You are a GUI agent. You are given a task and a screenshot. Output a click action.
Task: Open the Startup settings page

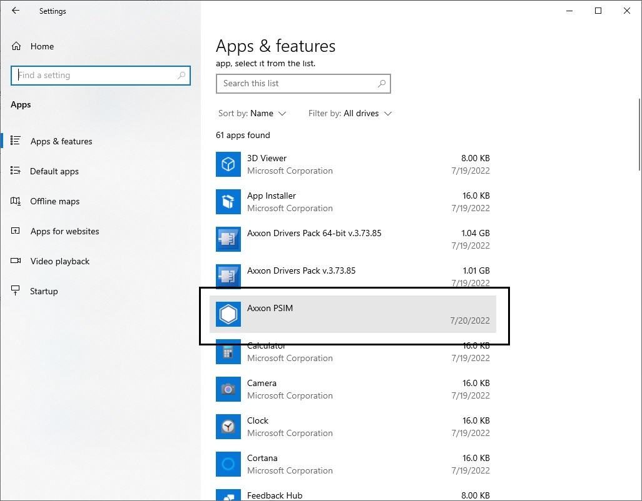click(x=44, y=291)
